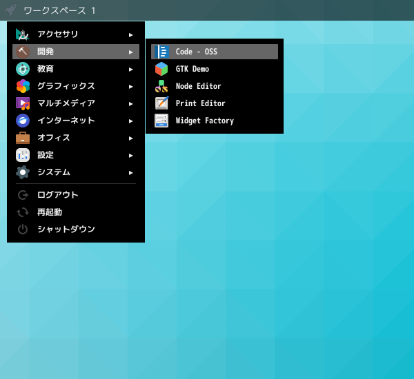Click the マルチメディア media icon
The image size is (414, 379).
click(23, 103)
